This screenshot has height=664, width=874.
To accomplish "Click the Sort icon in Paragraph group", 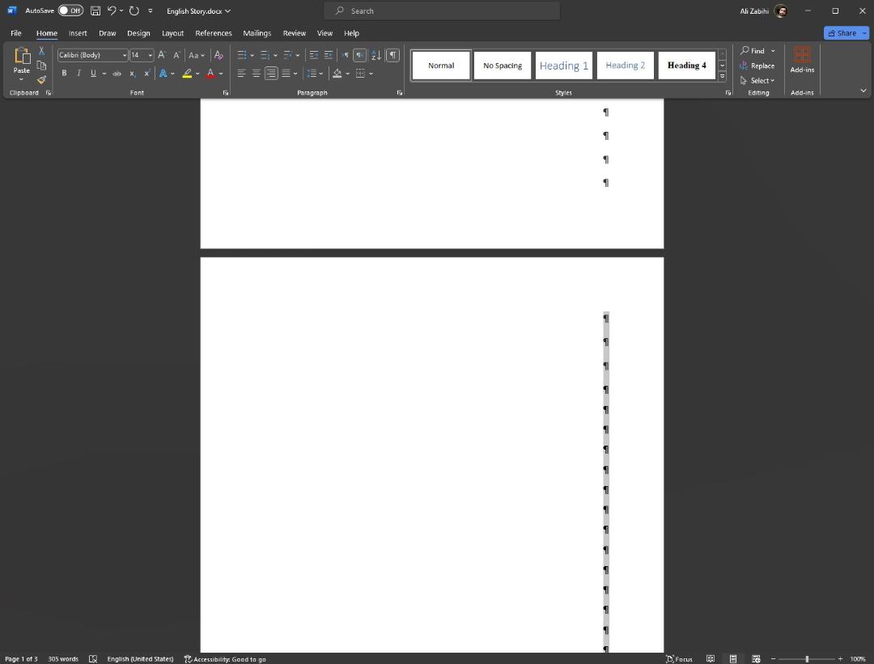I will pyautogui.click(x=376, y=55).
